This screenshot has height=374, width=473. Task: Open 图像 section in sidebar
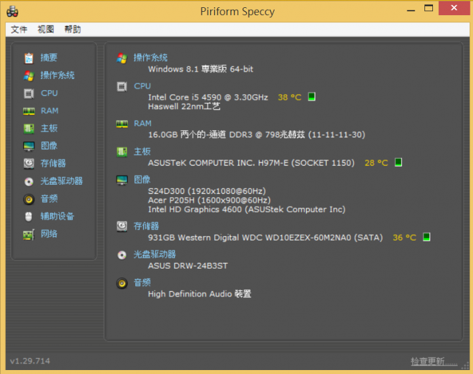click(x=49, y=146)
